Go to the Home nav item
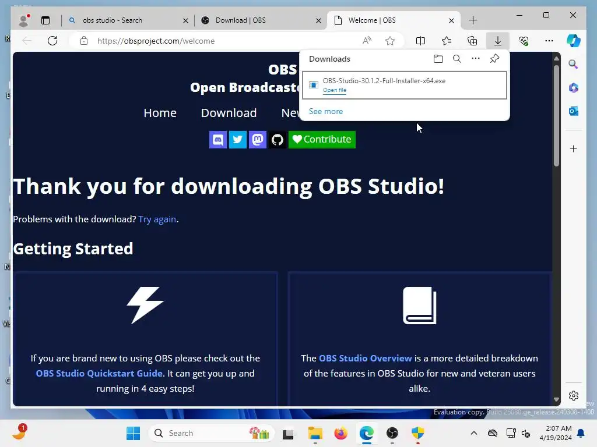Screen dimensions: 597x447 (160, 113)
